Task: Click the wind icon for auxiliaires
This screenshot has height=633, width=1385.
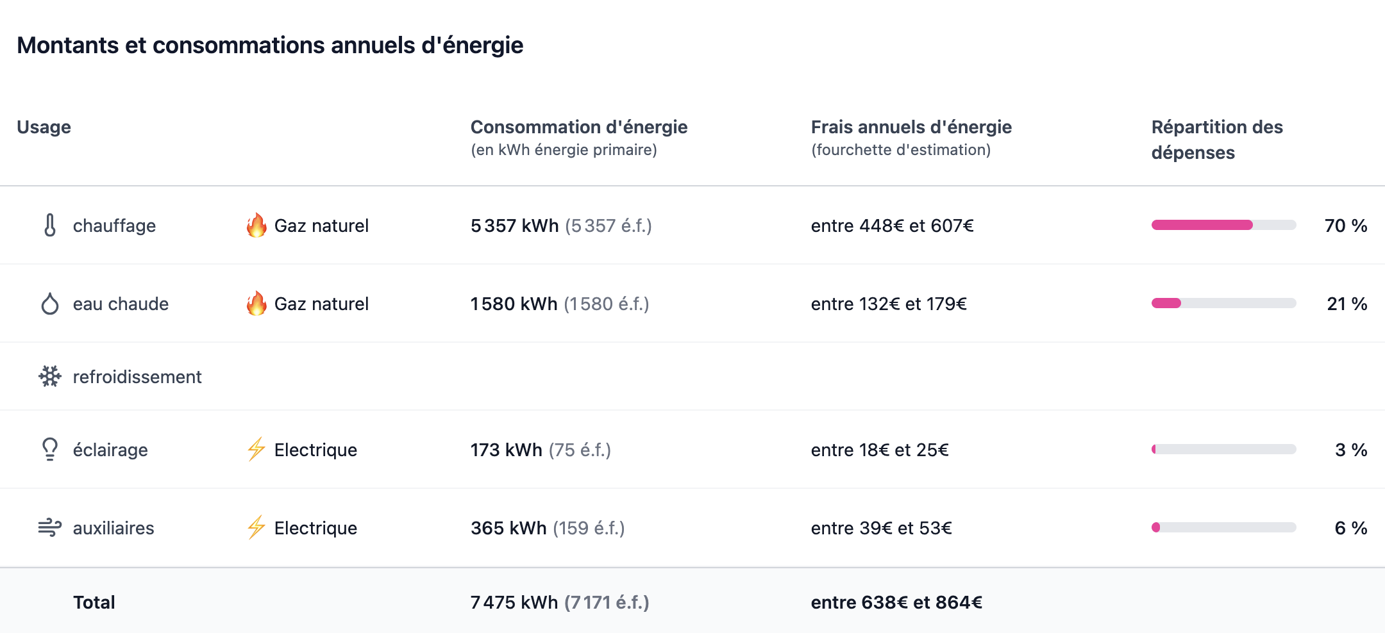Action: [x=50, y=528]
